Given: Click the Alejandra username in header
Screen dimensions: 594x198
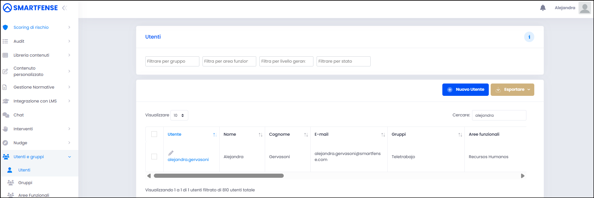Looking at the screenshot, I should [x=565, y=8].
